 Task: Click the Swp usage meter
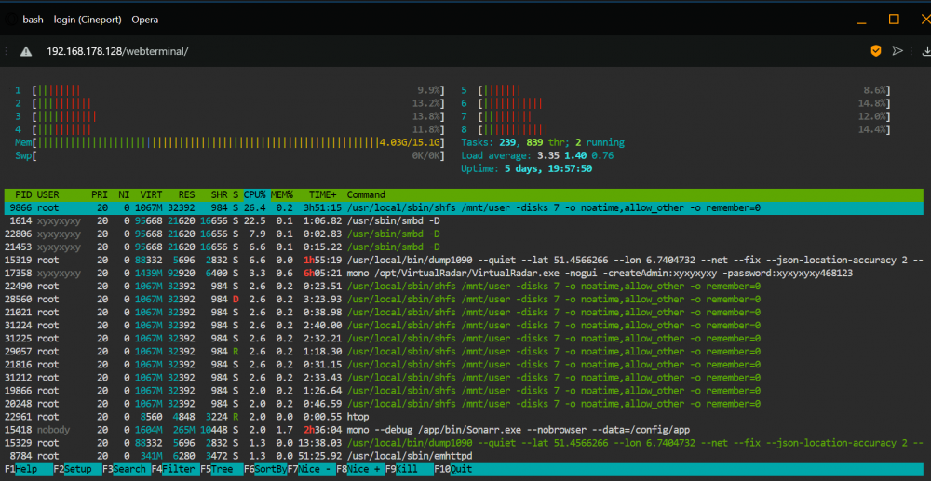coord(230,156)
